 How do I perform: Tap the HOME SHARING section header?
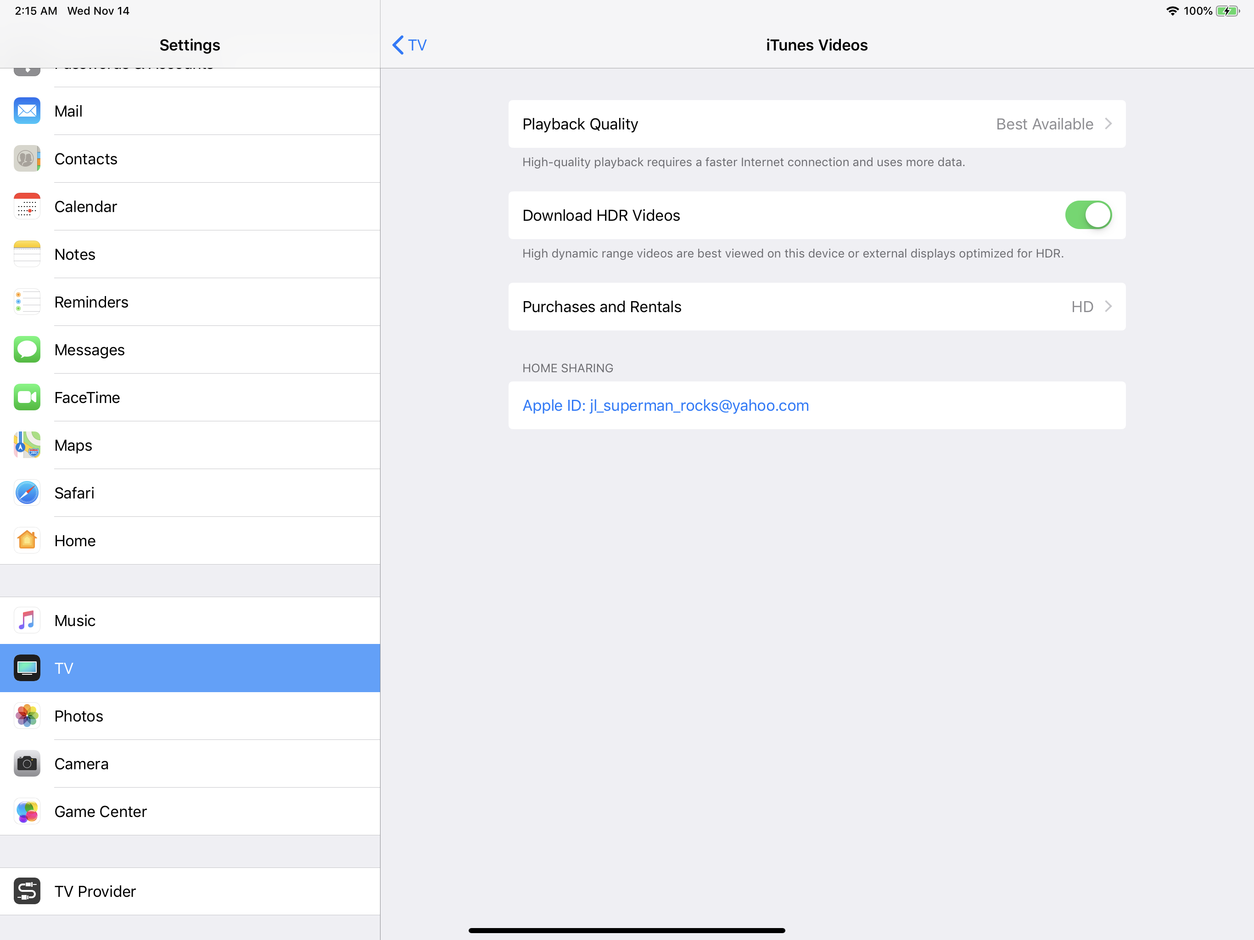(x=567, y=368)
